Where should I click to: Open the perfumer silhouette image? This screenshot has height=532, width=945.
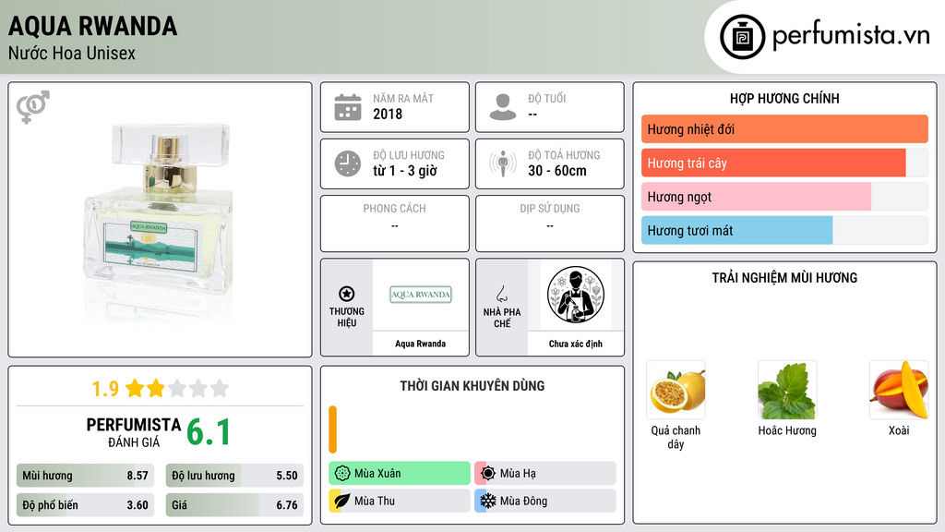click(x=576, y=295)
